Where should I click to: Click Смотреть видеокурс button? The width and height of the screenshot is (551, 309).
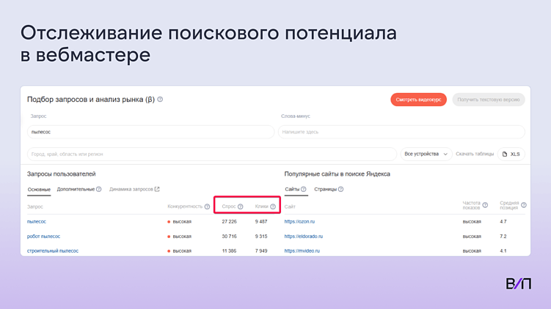click(418, 100)
